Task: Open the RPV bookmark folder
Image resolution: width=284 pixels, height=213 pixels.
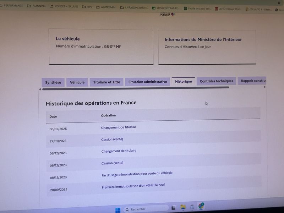Action: 87,7
